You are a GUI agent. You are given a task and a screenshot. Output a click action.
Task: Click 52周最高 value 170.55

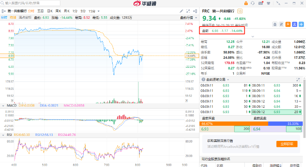tap(229, 63)
